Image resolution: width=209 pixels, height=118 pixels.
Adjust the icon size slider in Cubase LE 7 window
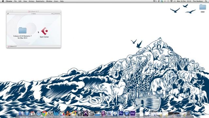point(56,14)
